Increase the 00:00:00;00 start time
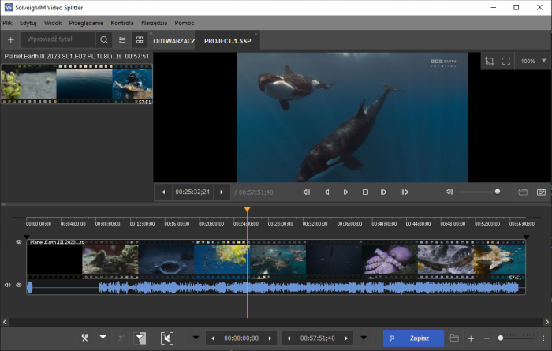552x351 pixels. [270, 338]
